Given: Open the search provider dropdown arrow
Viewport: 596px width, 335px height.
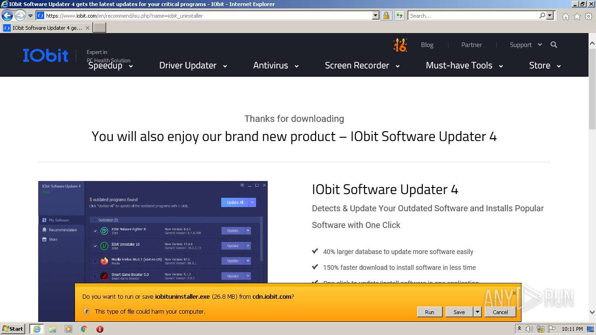Looking at the screenshot, I should click(550, 15).
